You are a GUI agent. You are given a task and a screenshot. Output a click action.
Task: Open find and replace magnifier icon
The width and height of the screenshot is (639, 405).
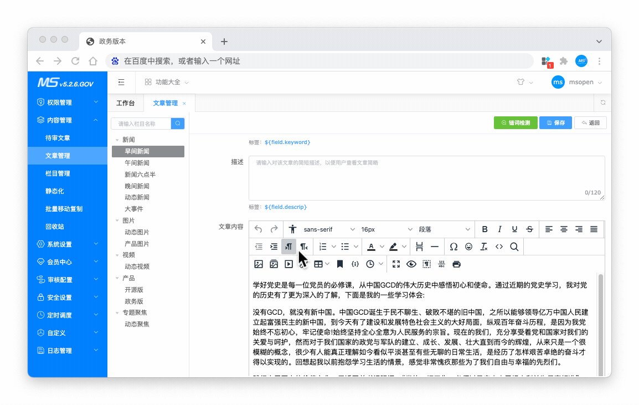(x=514, y=247)
